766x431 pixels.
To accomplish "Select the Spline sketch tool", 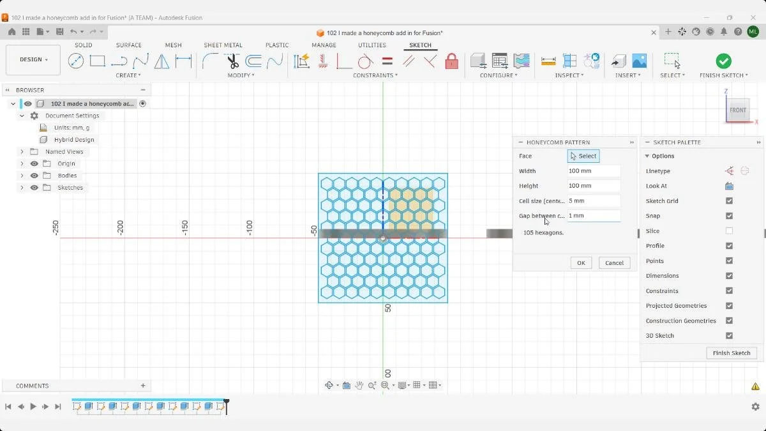I will [141, 61].
